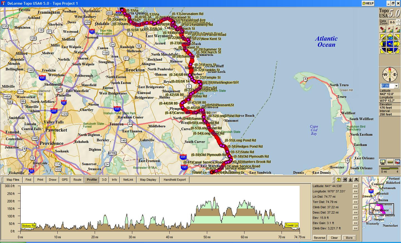
Task: Pan the map south with down arrow
Action: (390, 51)
